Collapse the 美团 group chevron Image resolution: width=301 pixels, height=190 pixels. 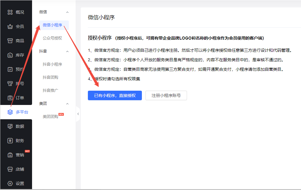tap(67, 104)
